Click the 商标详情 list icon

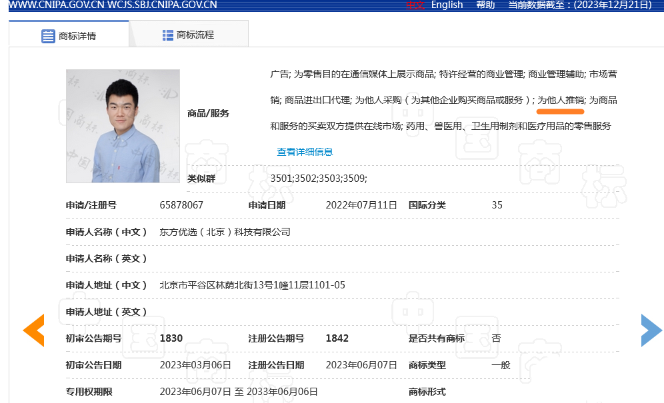click(48, 36)
